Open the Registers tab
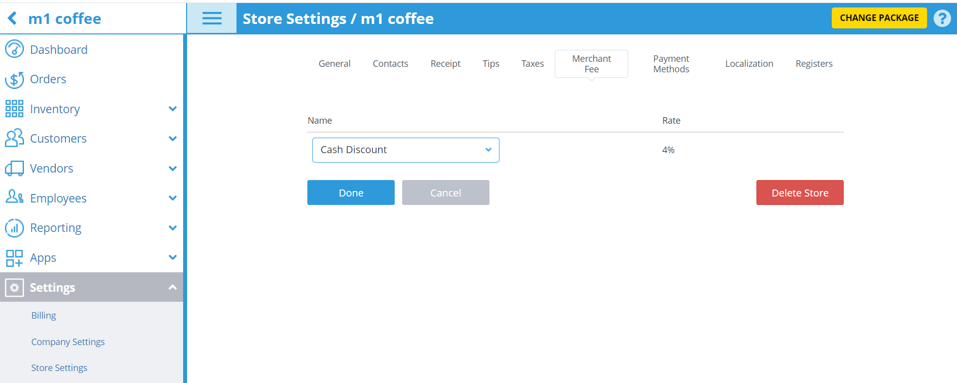 [x=814, y=64]
